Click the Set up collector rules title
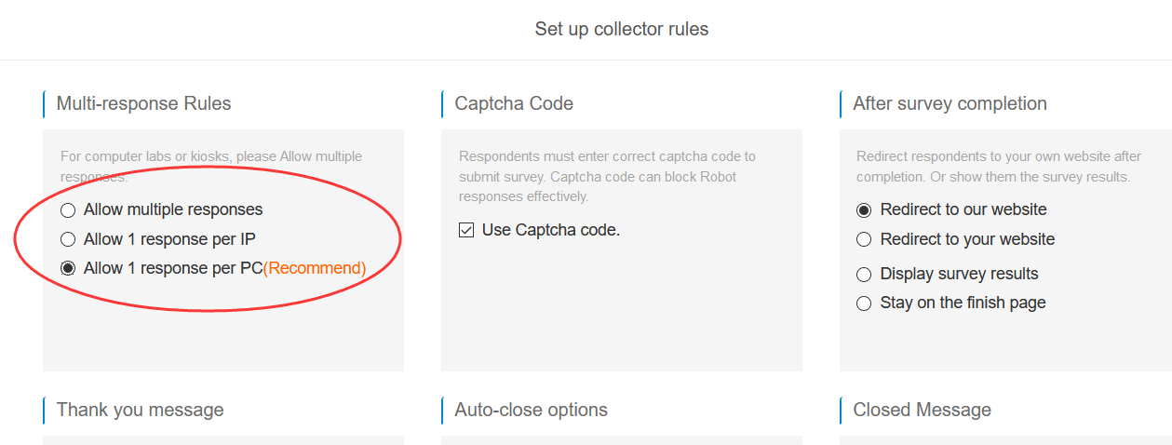The image size is (1172, 445). 621,30
